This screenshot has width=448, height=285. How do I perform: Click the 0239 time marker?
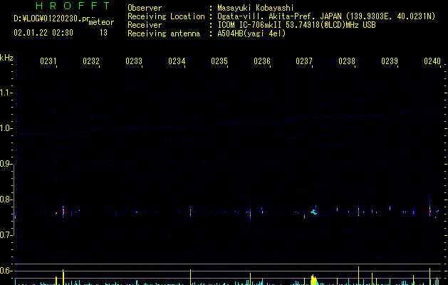[x=390, y=61]
